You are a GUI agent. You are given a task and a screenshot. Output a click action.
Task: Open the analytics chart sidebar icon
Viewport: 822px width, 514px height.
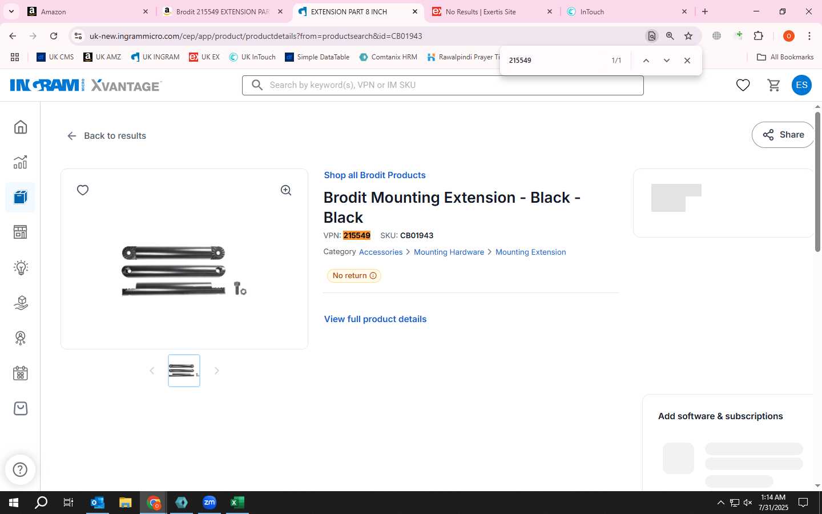(21, 162)
